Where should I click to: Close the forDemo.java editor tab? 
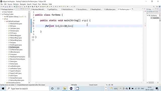coord(130,9)
